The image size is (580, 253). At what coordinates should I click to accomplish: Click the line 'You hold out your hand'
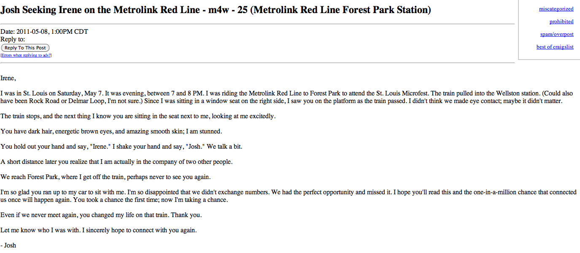[121, 147]
